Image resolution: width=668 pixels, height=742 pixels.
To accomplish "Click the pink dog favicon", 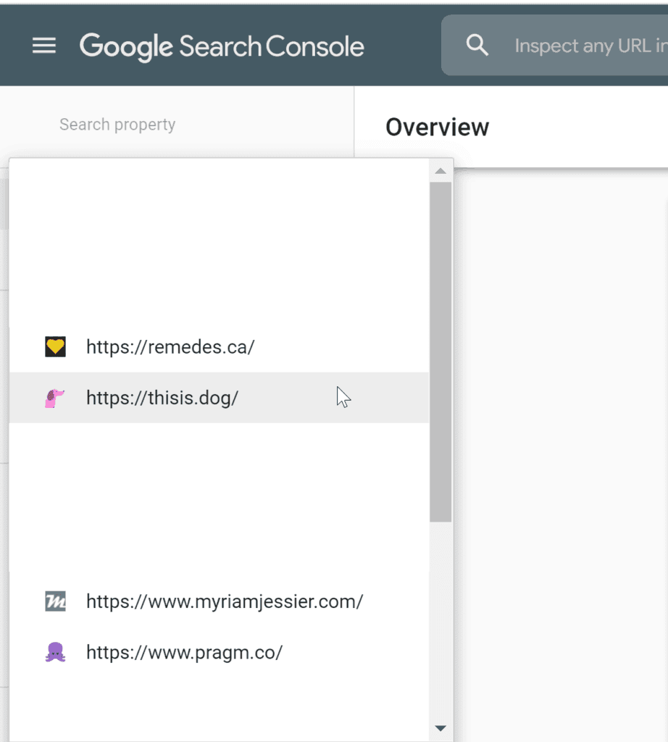I will 55,398.
